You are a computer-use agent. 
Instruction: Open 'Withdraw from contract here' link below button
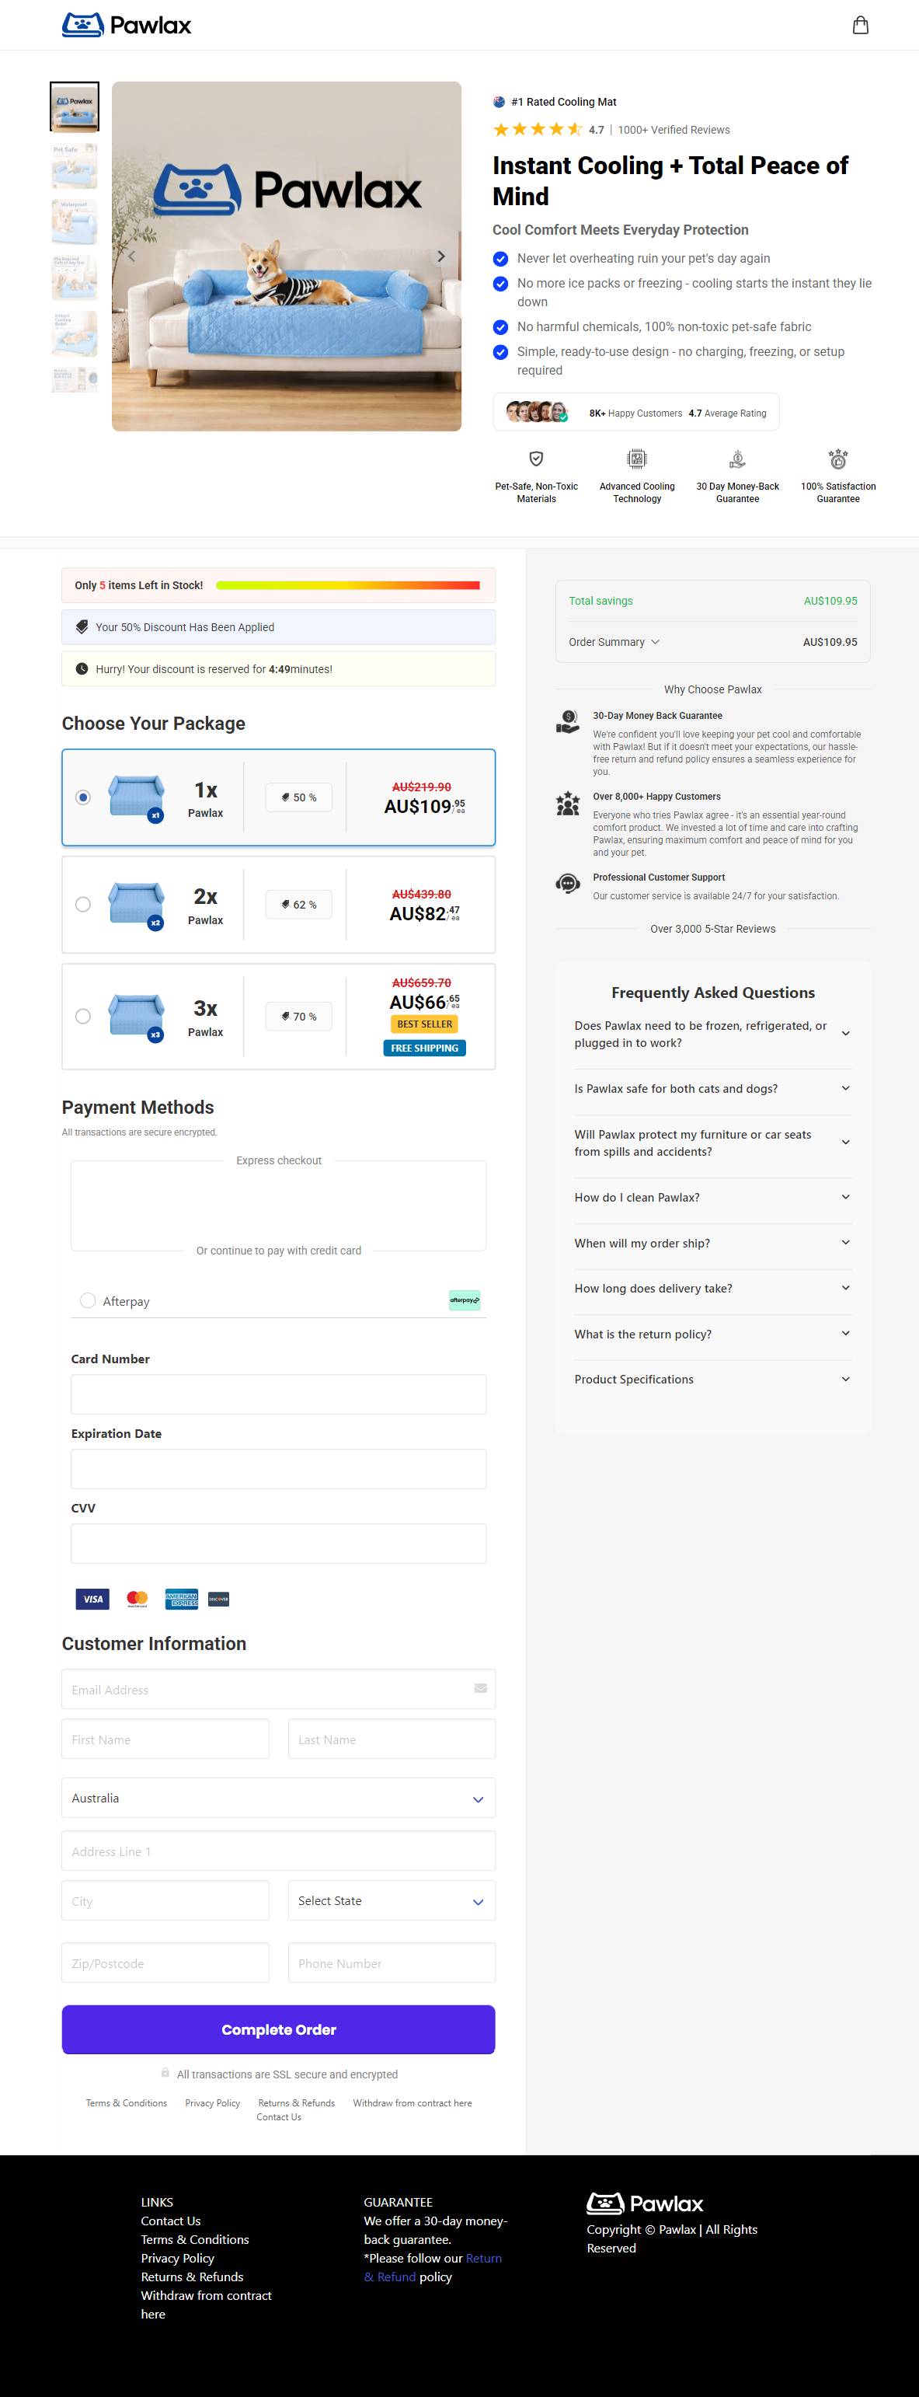[412, 2103]
